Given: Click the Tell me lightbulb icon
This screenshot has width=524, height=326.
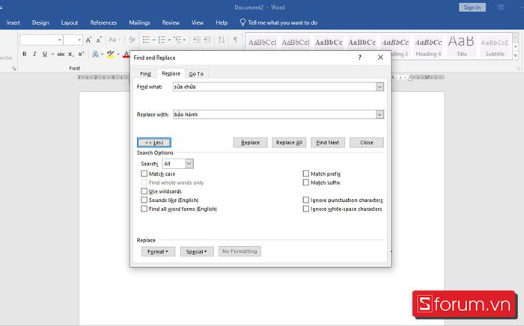Looking at the screenshot, I should tap(243, 22).
